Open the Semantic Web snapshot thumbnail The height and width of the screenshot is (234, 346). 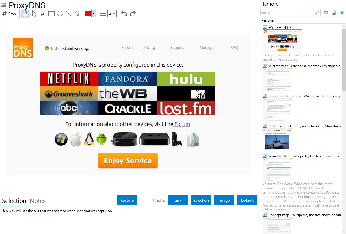(277, 170)
